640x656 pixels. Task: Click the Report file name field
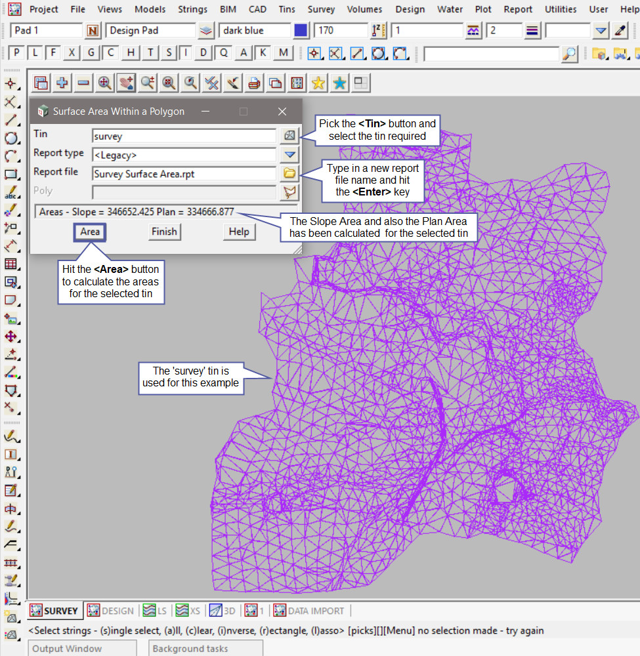184,174
